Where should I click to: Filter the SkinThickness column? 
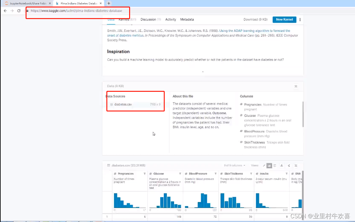pyautogui.click(x=251, y=174)
